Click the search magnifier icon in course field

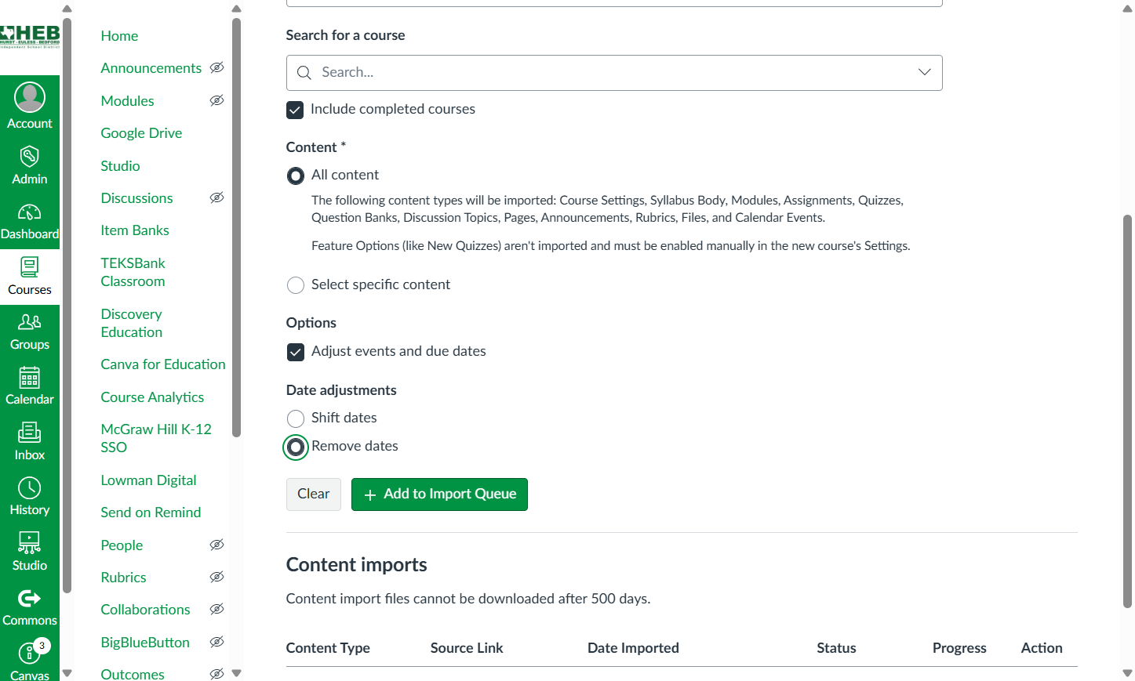point(304,73)
